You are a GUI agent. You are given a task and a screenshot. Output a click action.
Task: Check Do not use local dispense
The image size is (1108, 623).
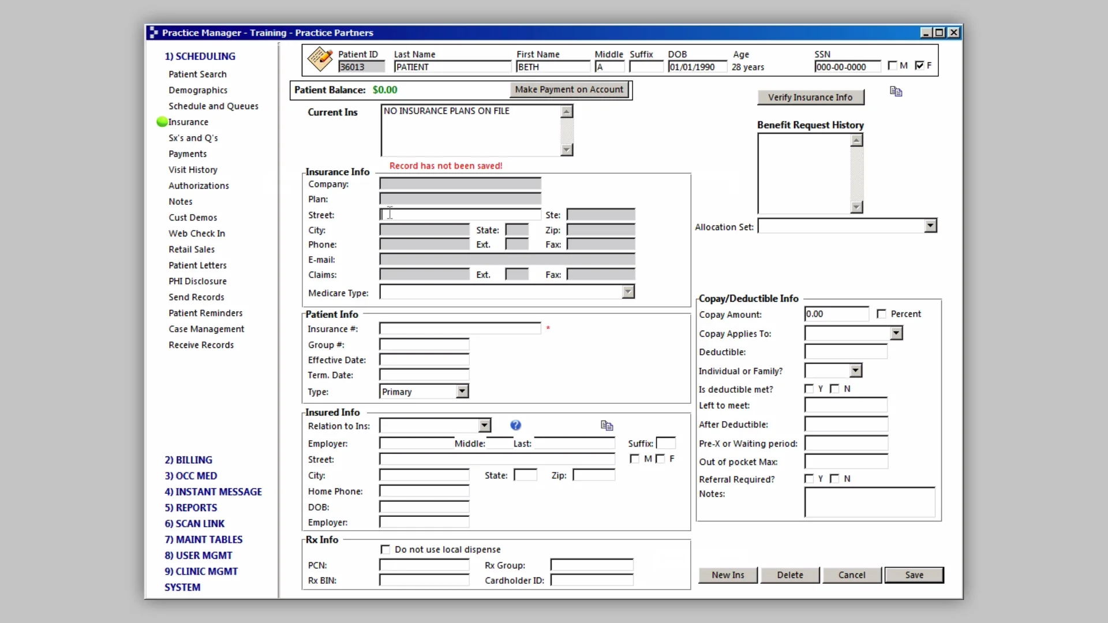pos(385,549)
